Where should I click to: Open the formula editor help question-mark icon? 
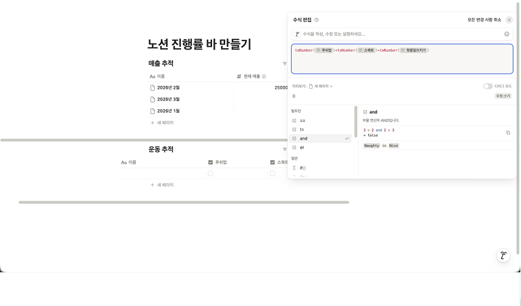tap(317, 20)
